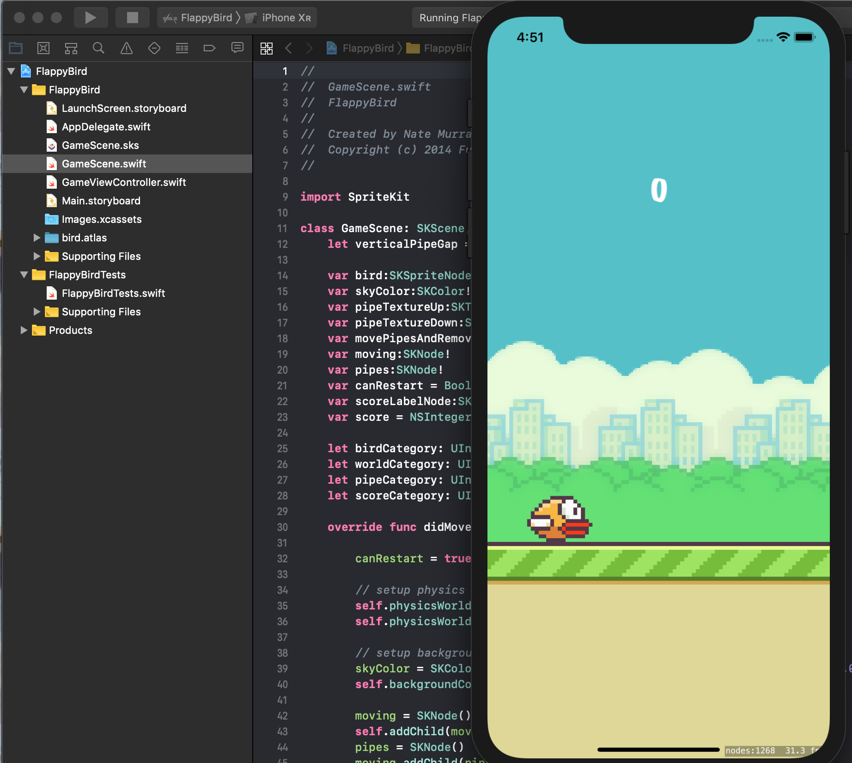Open the Breakpoint navigator
Image resolution: width=852 pixels, height=763 pixels.
[x=209, y=48]
